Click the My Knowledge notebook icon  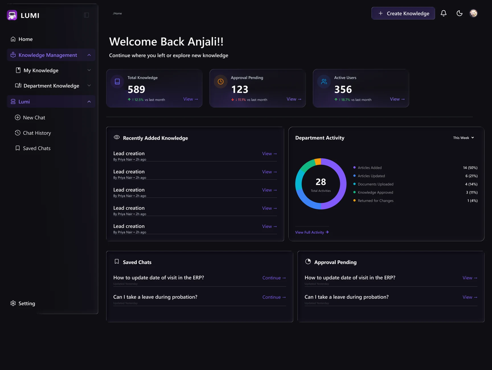pos(18,70)
